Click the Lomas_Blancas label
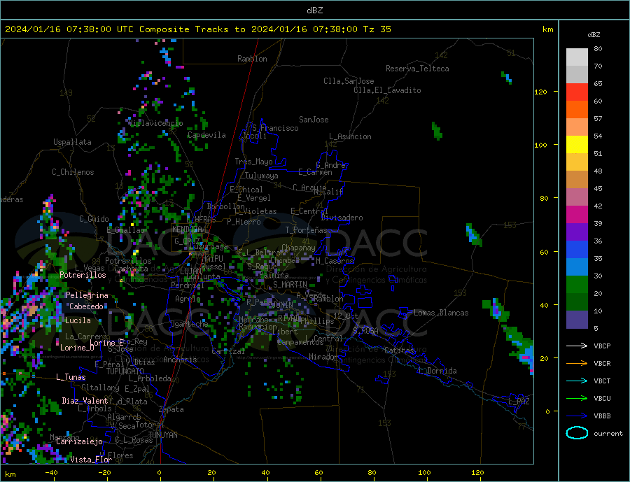 [x=441, y=313]
